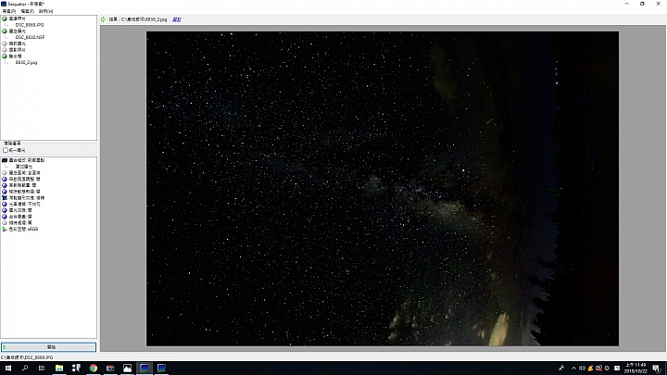Image resolution: width=667 pixels, height=375 pixels.
Task: Open the high dynamic range option
Action: [19, 185]
